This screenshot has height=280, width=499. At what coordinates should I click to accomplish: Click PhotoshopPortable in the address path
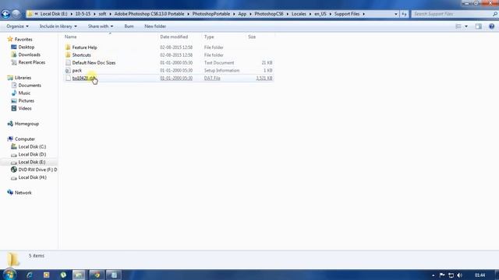pyautogui.click(x=211, y=14)
